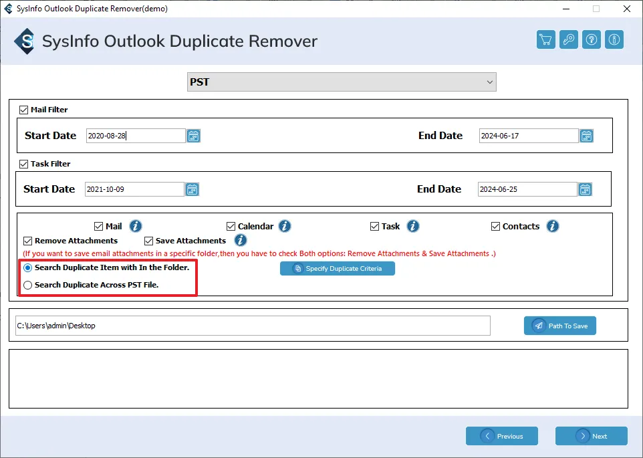Click the Path To Save button

559,326
